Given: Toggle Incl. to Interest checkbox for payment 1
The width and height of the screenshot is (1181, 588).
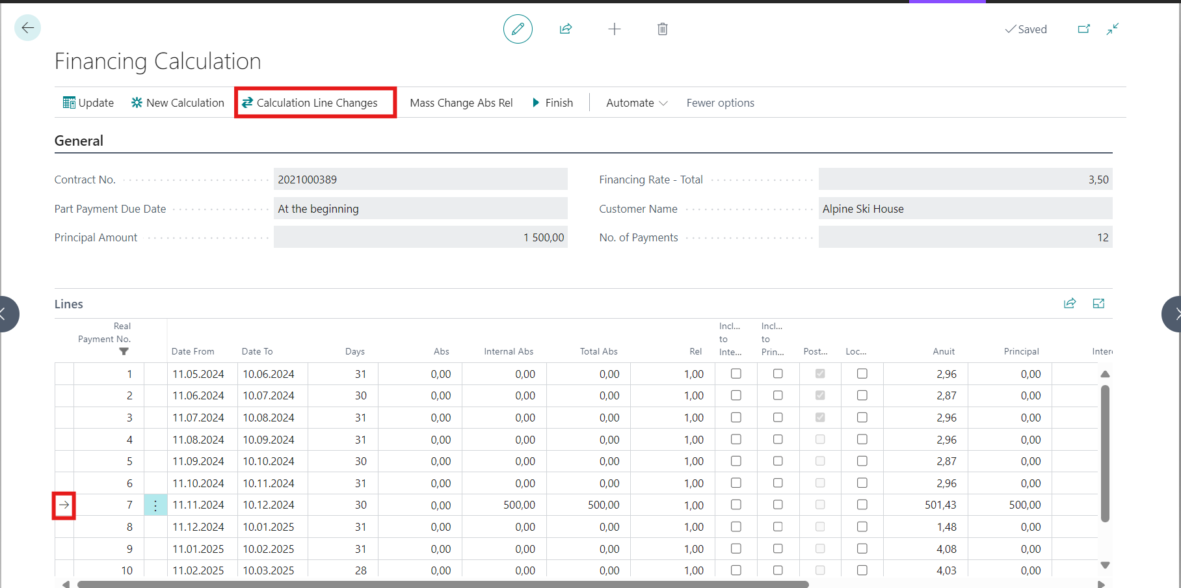Looking at the screenshot, I should [x=736, y=374].
